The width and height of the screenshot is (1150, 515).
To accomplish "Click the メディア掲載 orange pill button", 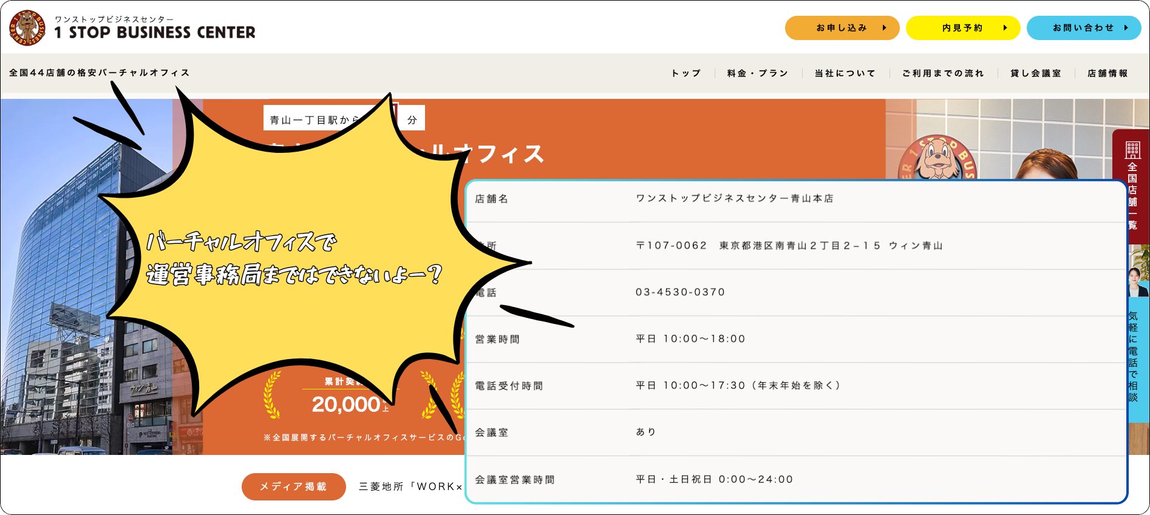I will point(293,486).
